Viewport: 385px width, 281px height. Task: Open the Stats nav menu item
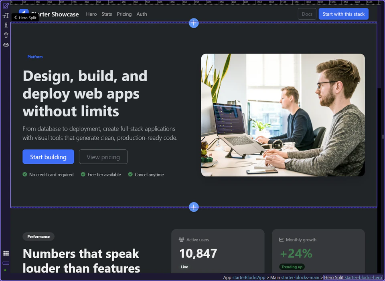[x=107, y=14]
